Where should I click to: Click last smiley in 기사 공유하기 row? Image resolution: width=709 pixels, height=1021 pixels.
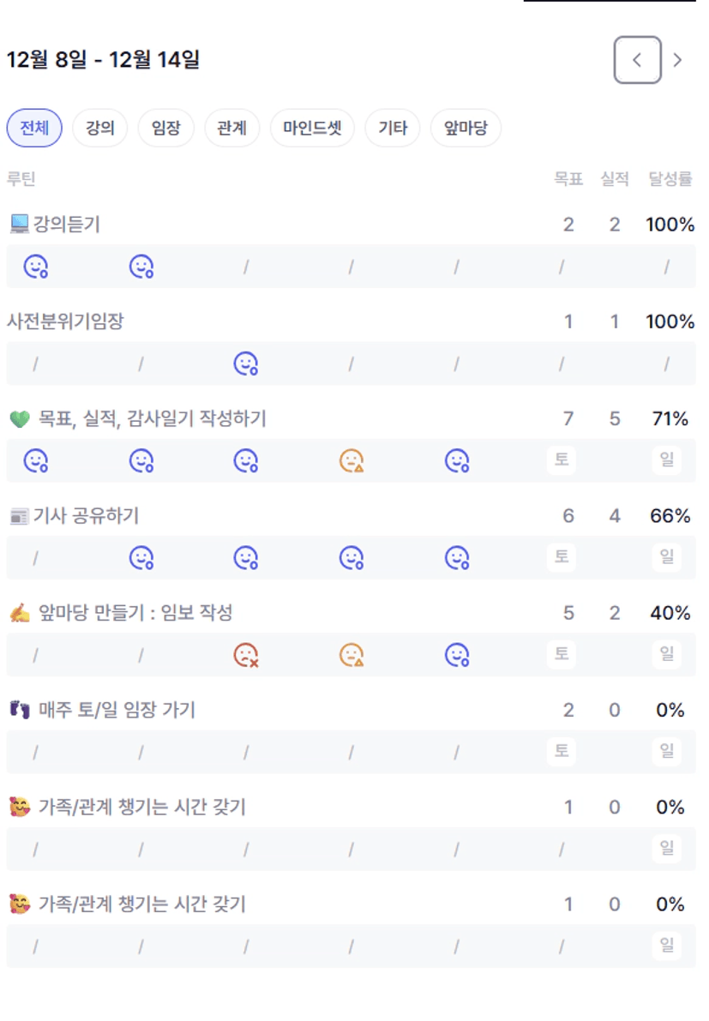(457, 558)
